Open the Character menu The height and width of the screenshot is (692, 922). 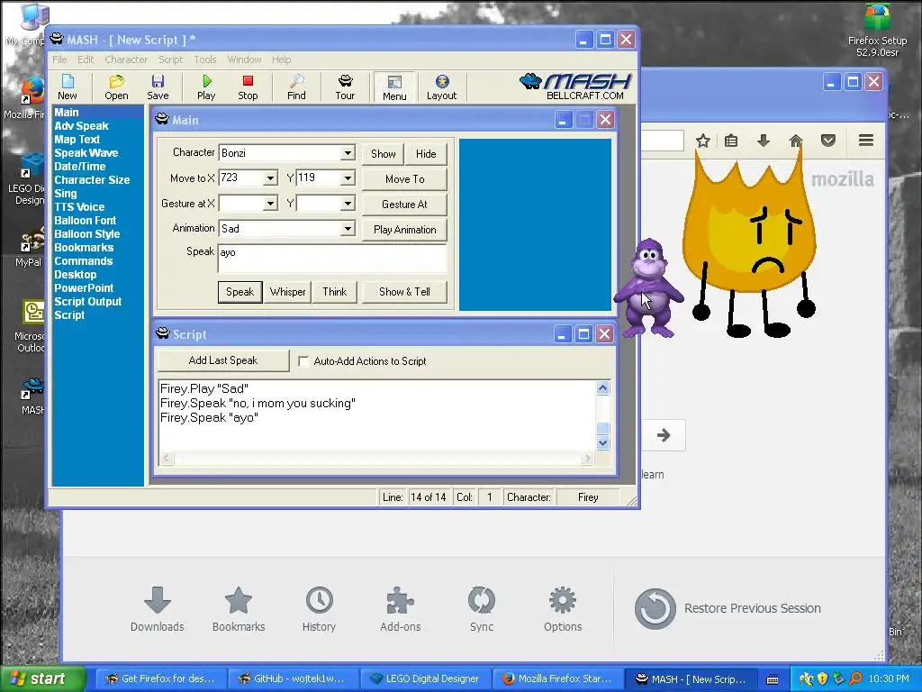(x=126, y=59)
